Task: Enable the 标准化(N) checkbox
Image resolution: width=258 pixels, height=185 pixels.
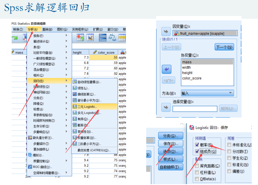Action: pos(229,165)
